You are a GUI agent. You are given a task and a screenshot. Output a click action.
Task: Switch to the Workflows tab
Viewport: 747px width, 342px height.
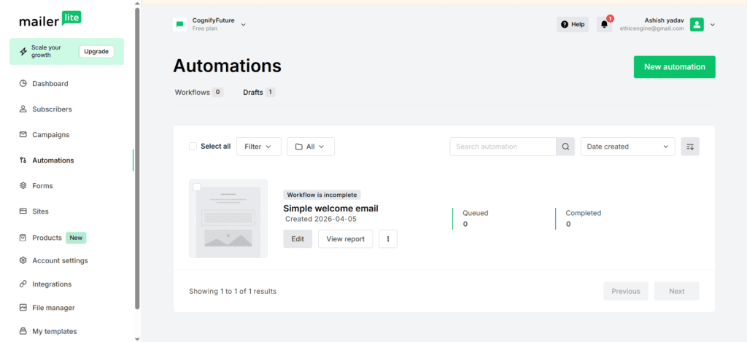pyautogui.click(x=198, y=93)
